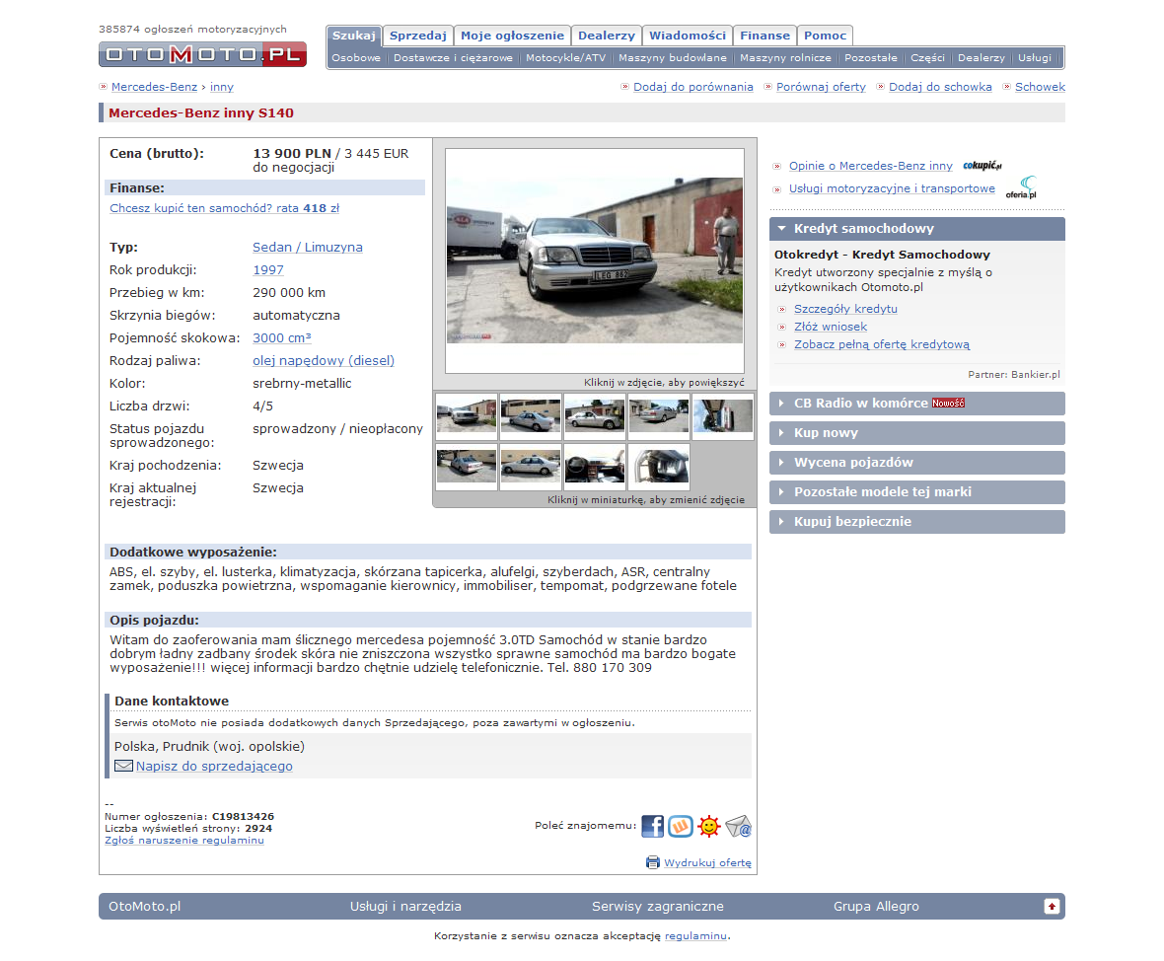Expand the Kupuj bezpiecznie section
This screenshot has height=961, width=1164.
pos(916,522)
